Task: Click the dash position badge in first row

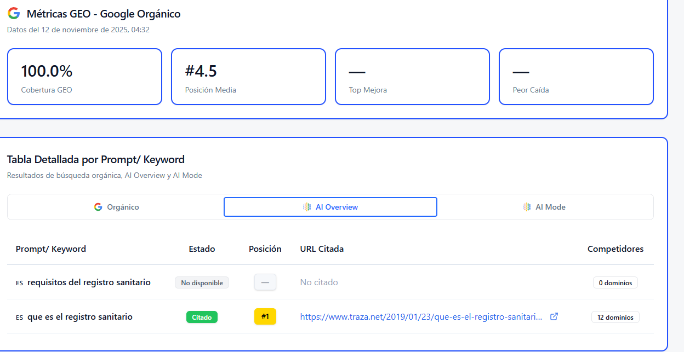Action: 265,282
